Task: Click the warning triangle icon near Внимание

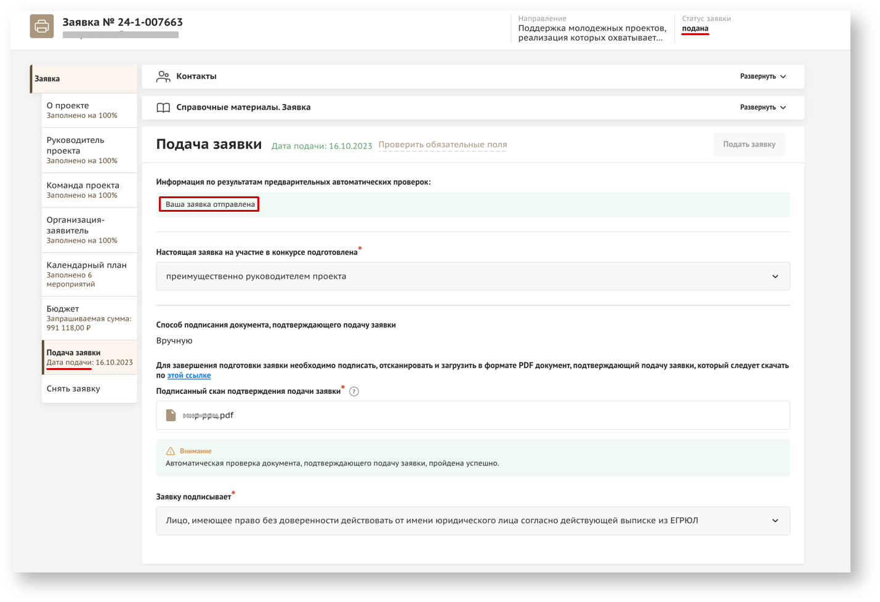Action: (x=171, y=451)
